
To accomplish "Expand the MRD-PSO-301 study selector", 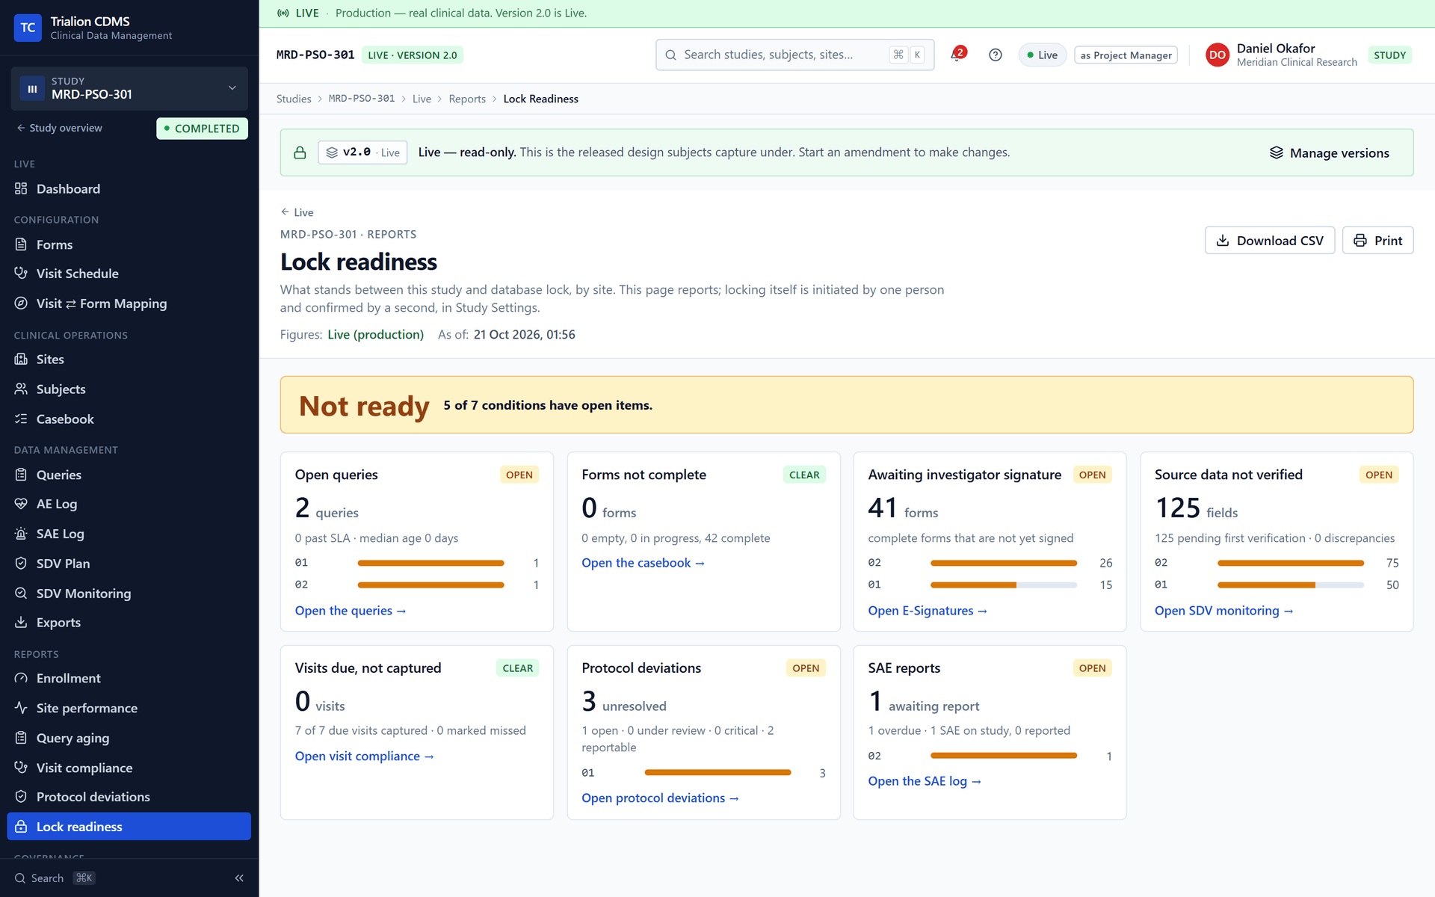I will coord(129,88).
